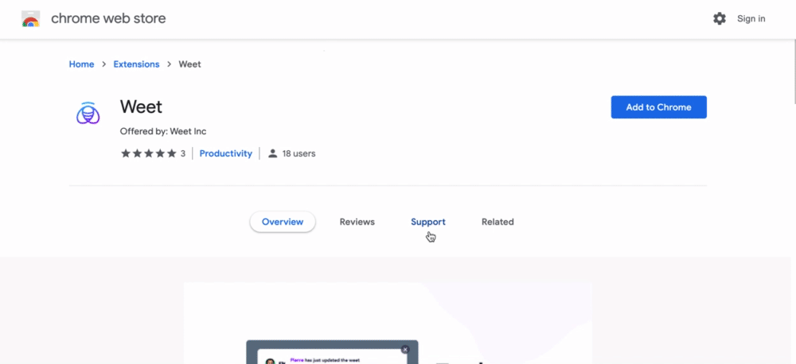796x364 pixels.
Task: Open the settings gear icon
Action: pyautogui.click(x=720, y=19)
